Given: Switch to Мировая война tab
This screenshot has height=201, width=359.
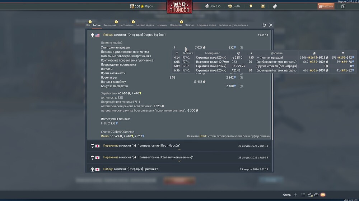Looking at the screenshot, I should point(206,25).
